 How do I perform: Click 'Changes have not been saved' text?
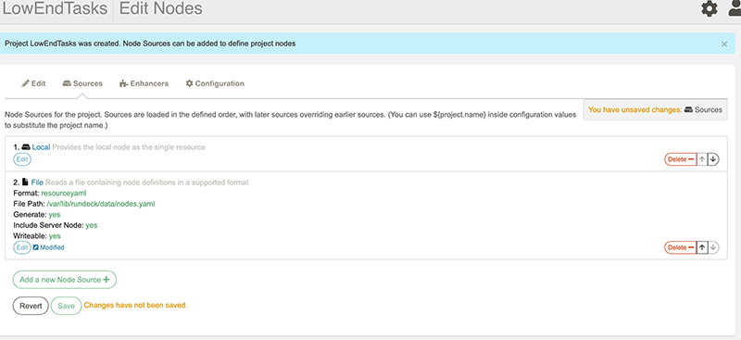pos(135,305)
